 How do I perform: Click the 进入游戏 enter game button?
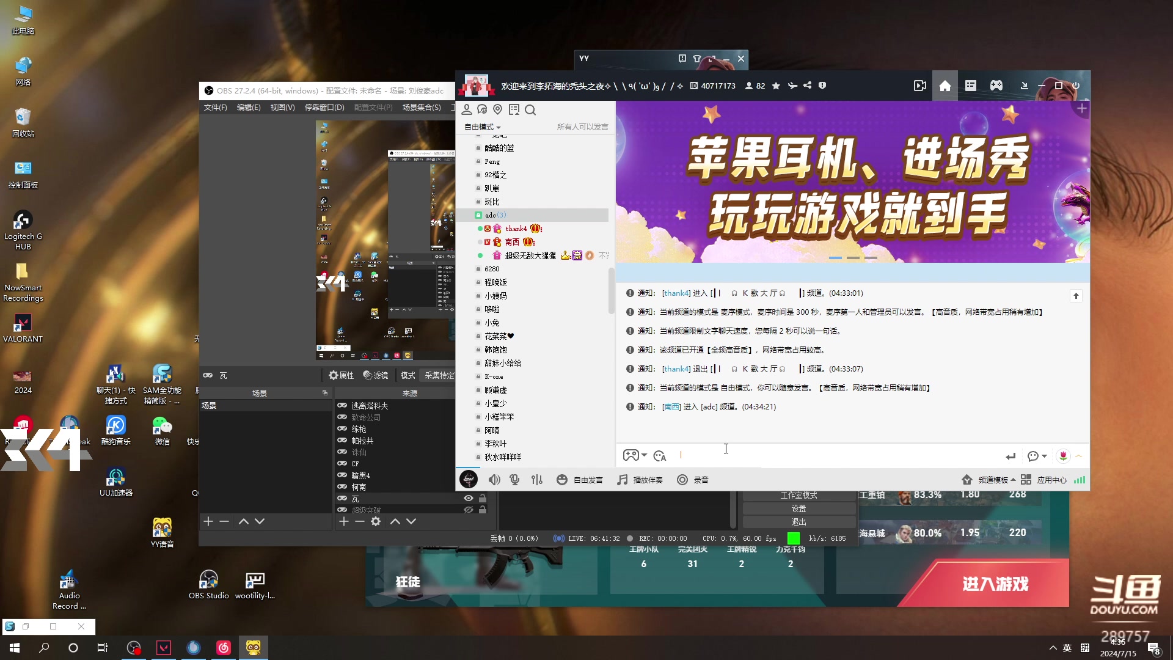pos(995,584)
